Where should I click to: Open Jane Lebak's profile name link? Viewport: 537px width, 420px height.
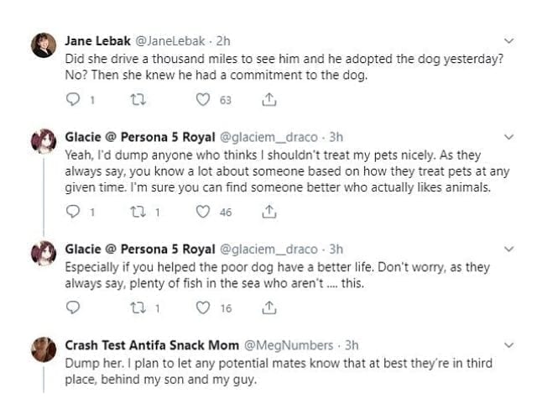pyautogui.click(x=97, y=40)
